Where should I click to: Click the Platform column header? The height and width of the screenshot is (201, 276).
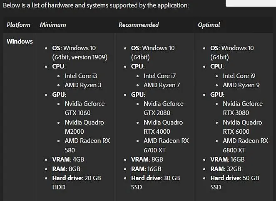click(18, 25)
